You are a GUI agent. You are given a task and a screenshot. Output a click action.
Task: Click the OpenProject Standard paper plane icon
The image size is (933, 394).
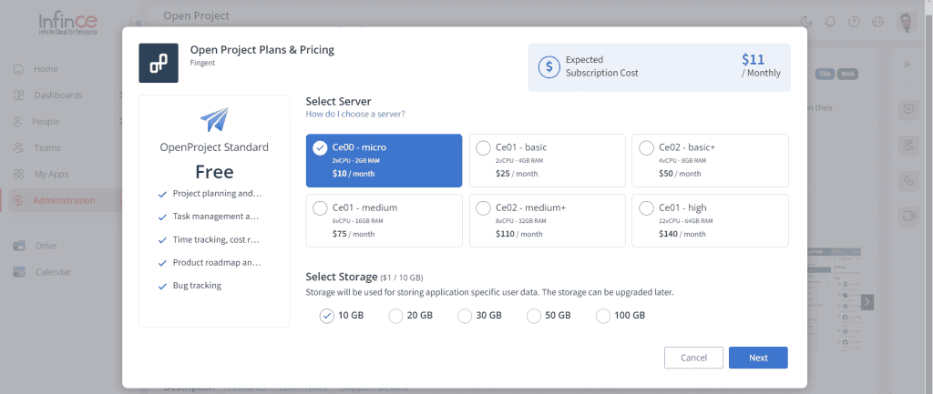[x=214, y=119]
